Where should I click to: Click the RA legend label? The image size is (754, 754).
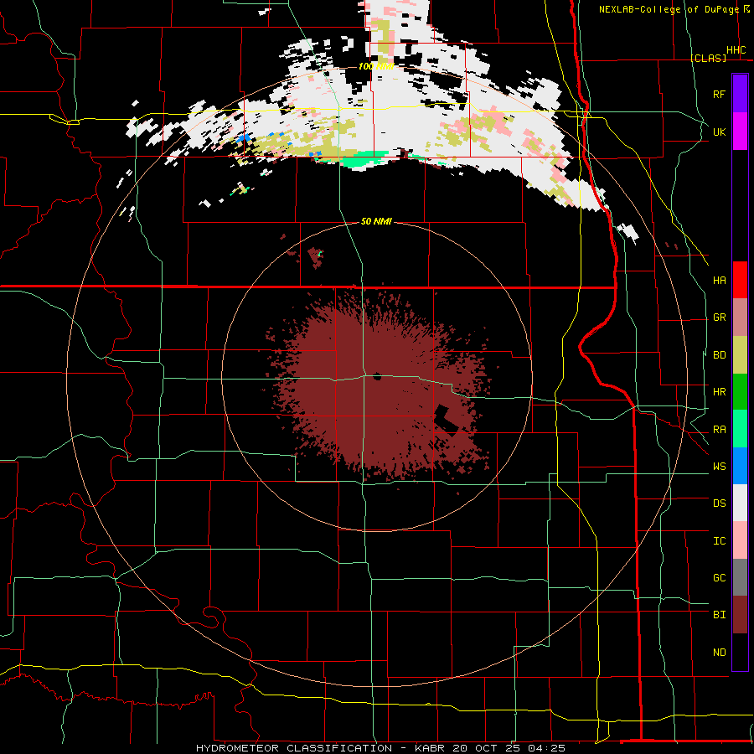click(x=719, y=430)
